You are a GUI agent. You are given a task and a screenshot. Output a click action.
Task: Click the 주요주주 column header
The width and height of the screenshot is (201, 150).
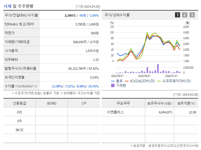(123, 103)
